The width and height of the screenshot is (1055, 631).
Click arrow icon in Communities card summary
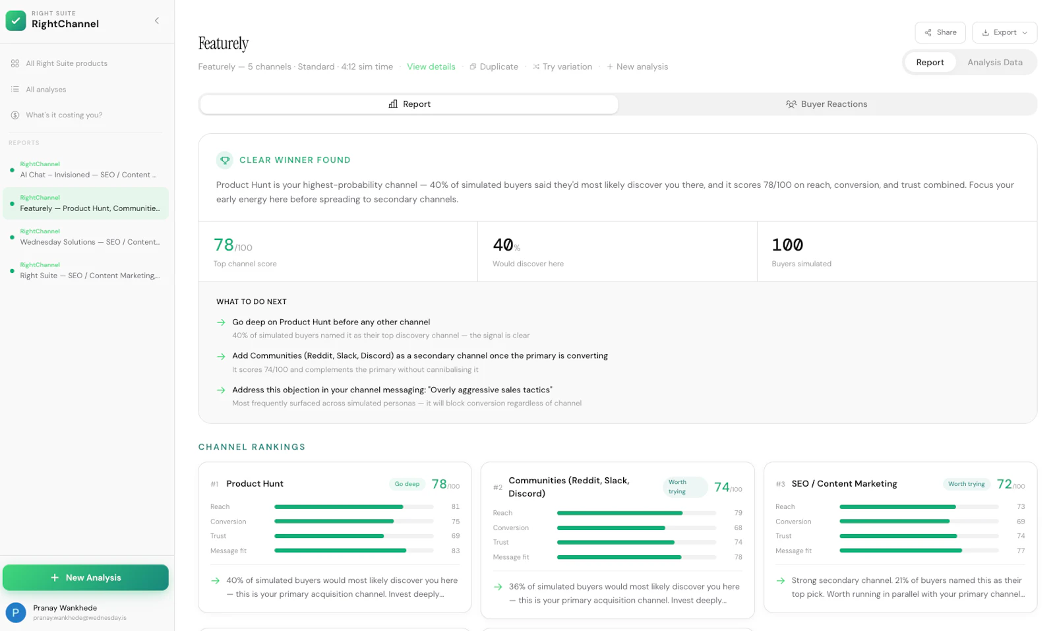[498, 587]
